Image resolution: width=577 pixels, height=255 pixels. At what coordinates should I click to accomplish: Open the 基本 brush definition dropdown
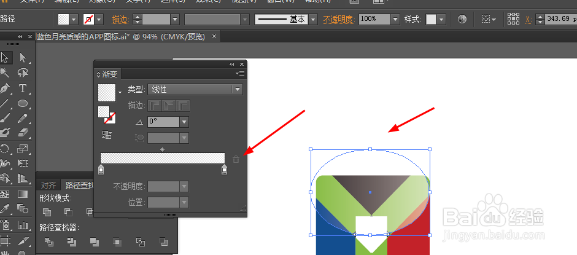(313, 19)
